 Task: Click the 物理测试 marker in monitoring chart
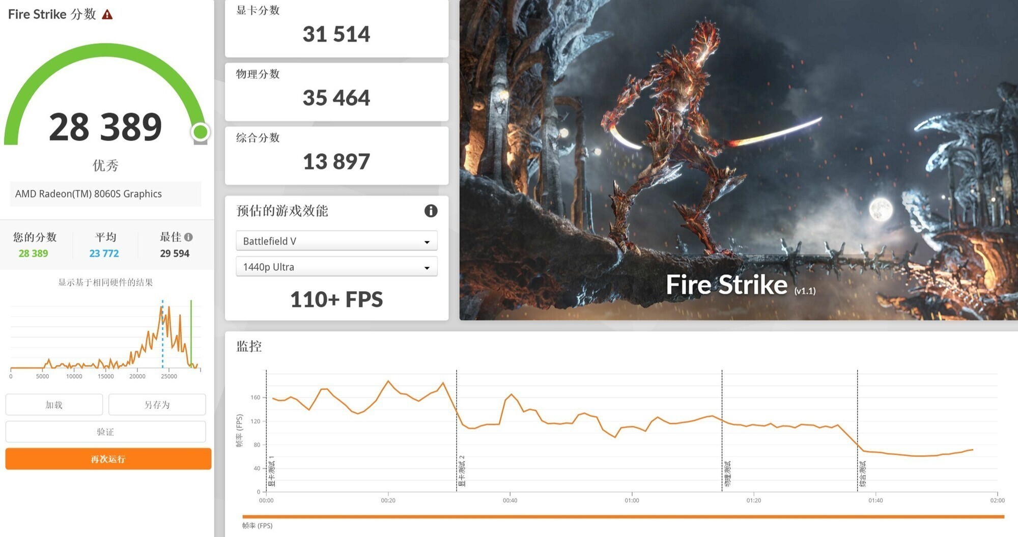coord(727,473)
